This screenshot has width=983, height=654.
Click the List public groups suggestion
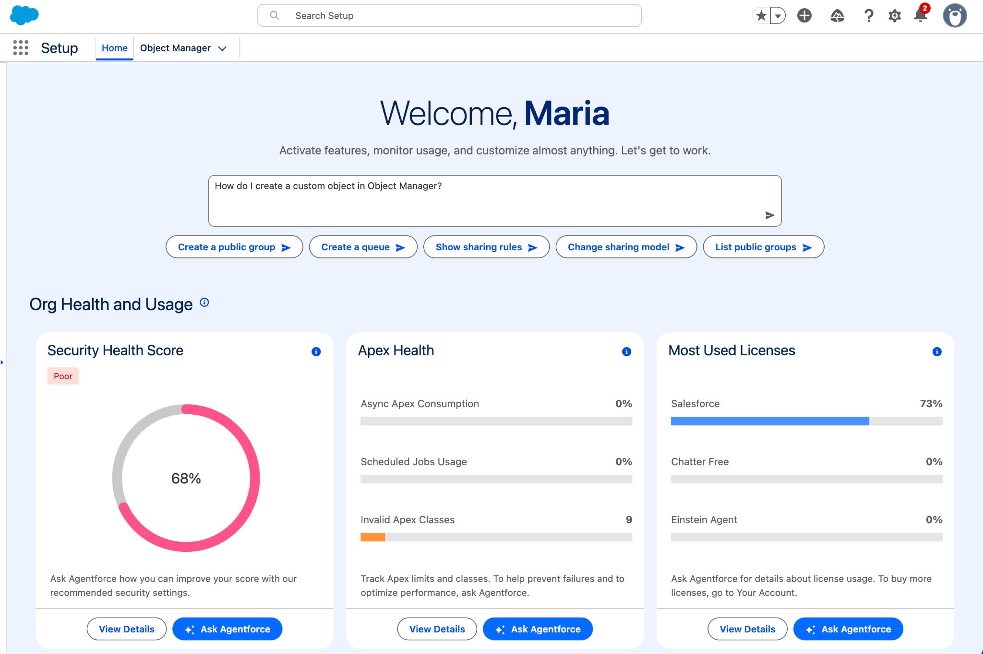tap(763, 247)
